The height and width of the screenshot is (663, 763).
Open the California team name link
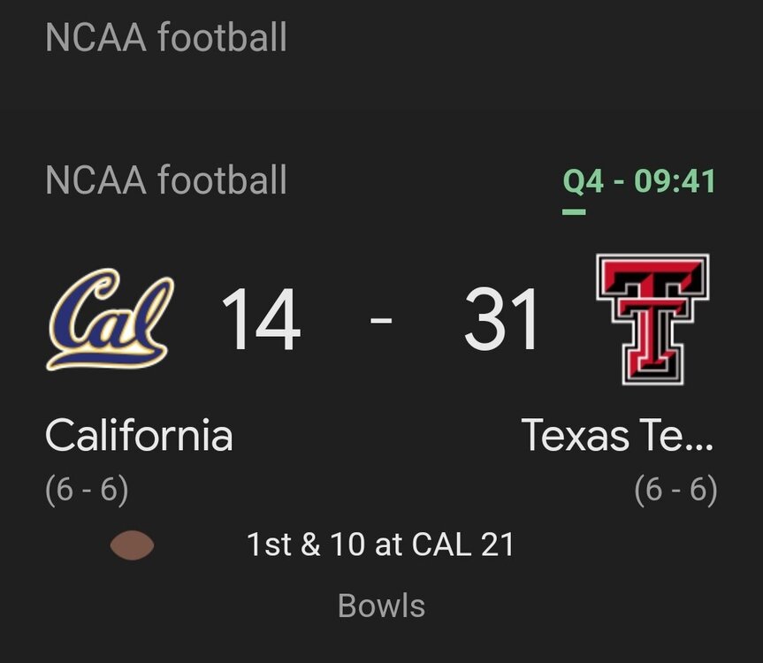139,436
